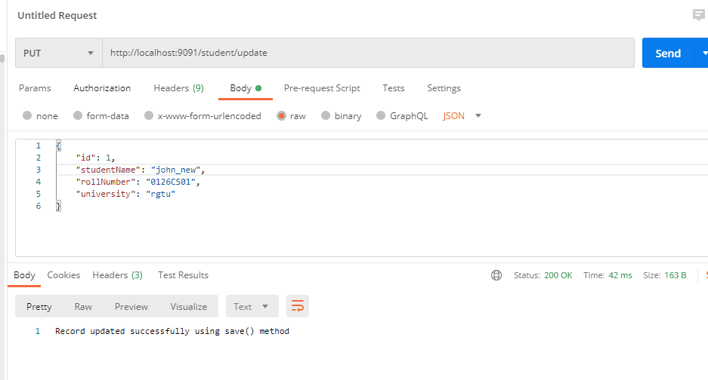The height and width of the screenshot is (380, 708).
Task: Expand the Text response format dropdown
Action: [x=252, y=306]
